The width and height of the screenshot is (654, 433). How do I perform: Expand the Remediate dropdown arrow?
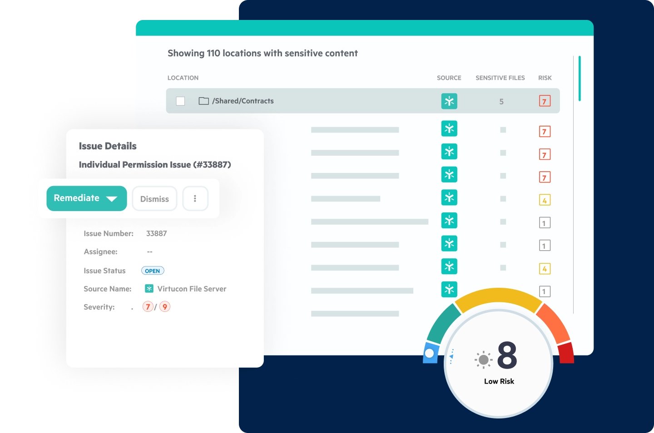[x=111, y=198]
